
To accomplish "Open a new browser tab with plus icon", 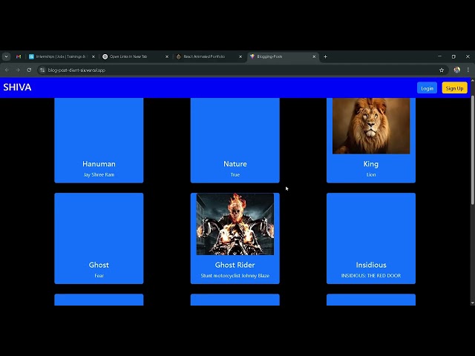I will pyautogui.click(x=325, y=56).
